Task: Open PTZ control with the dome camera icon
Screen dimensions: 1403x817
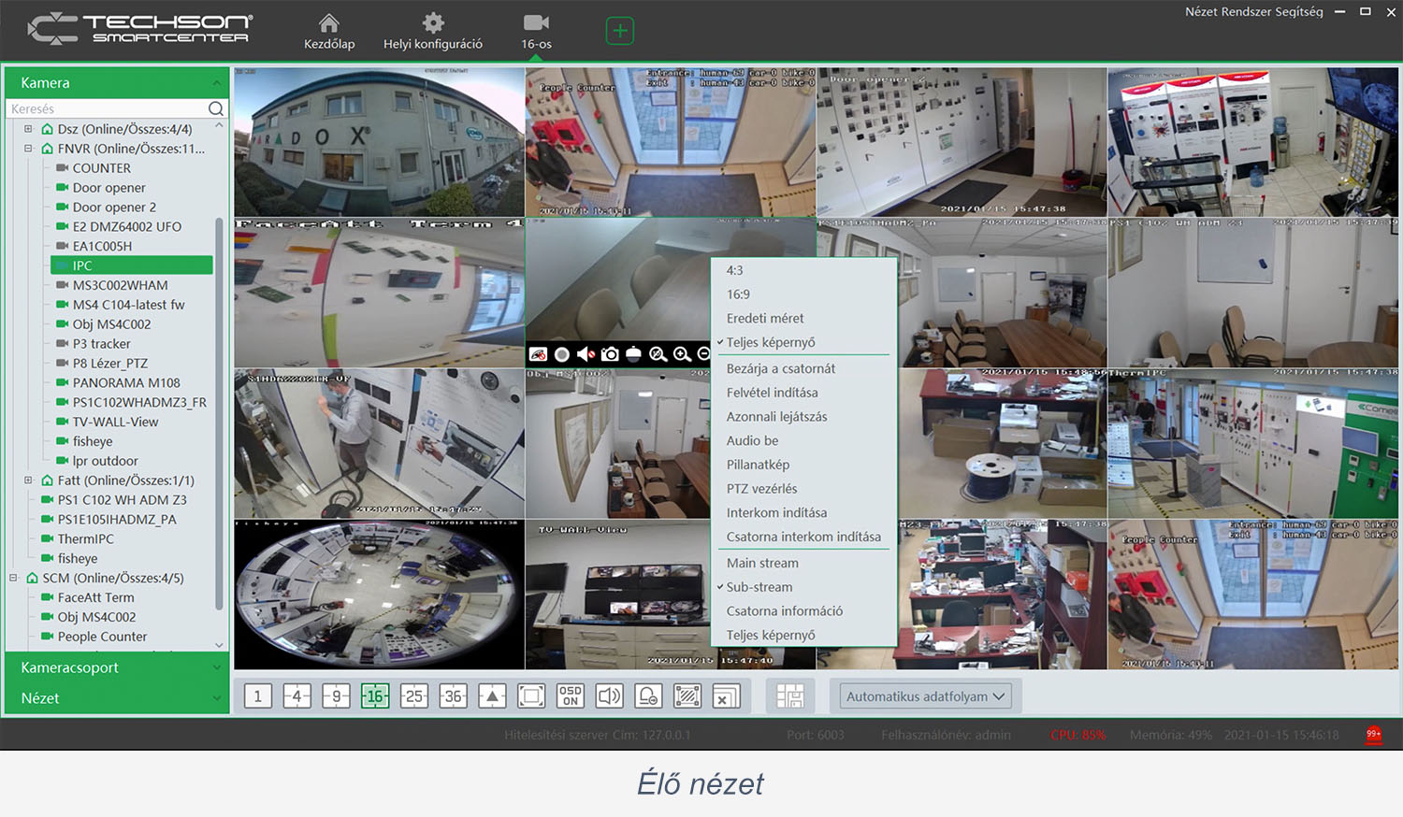Action: coord(633,354)
